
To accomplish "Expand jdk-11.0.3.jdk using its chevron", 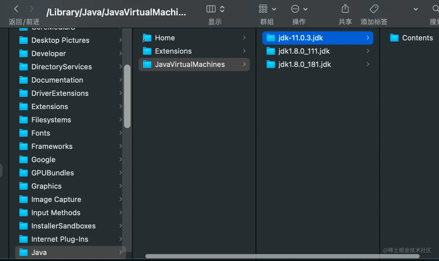I will click(367, 38).
